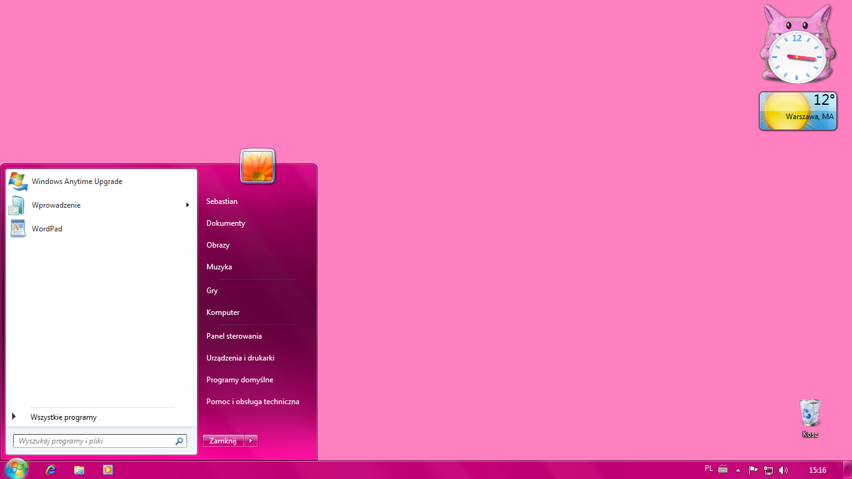Click the PL language indicator in taskbar
The width and height of the screenshot is (852, 479).
[x=709, y=469]
